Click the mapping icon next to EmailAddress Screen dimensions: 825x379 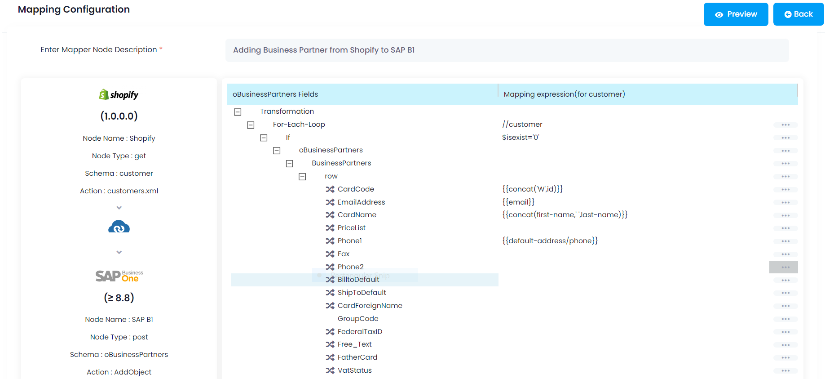pos(330,202)
